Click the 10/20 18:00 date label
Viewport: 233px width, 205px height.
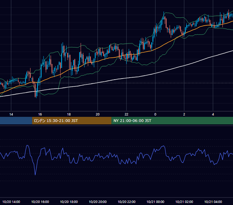69,202
